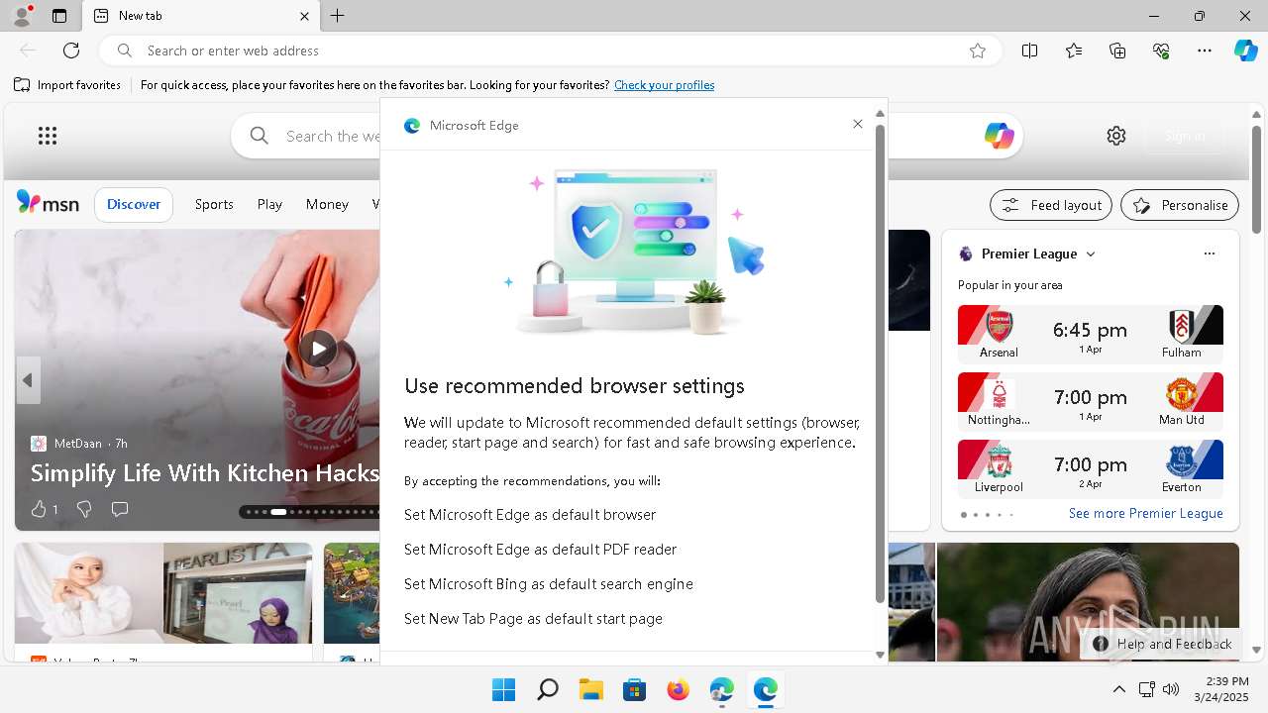
Task: Open page settings gear
Action: pyautogui.click(x=1116, y=136)
